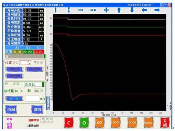Click the vertical compress arrows icon
This screenshot has width=175, height=131.
[69, 10]
